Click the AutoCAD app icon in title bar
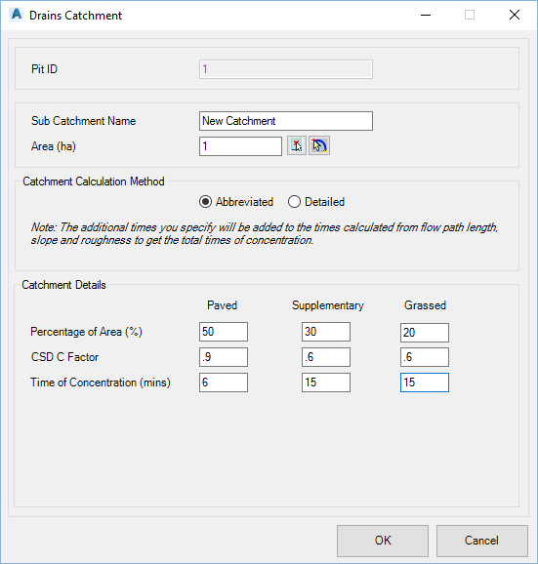Image resolution: width=538 pixels, height=564 pixels. point(17,15)
